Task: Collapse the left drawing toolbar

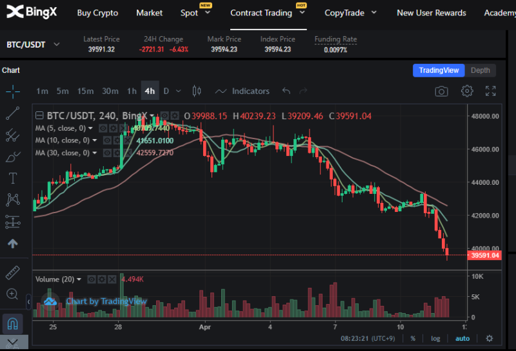Action: (x=28, y=301)
